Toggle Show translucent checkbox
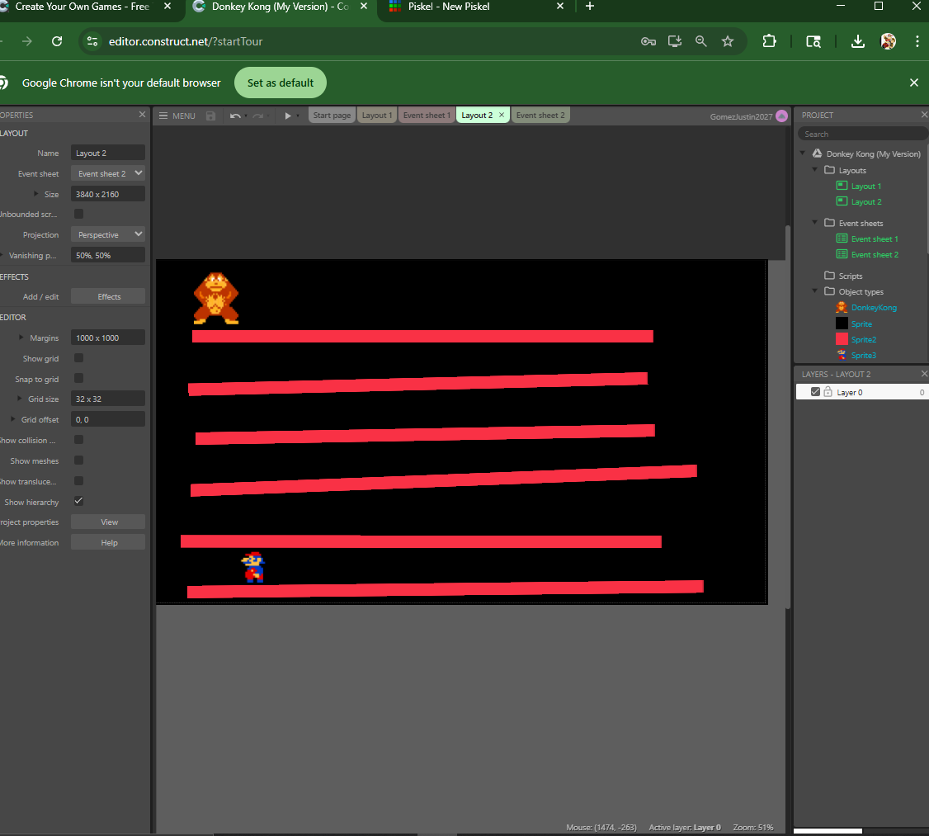The image size is (929, 836). coord(79,481)
